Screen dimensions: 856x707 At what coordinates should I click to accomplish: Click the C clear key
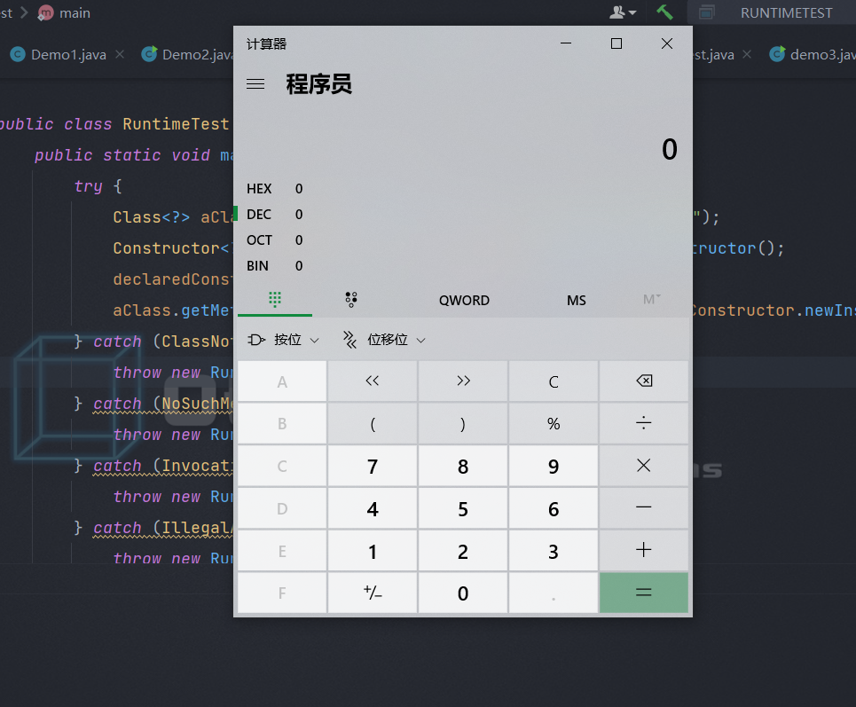(554, 381)
